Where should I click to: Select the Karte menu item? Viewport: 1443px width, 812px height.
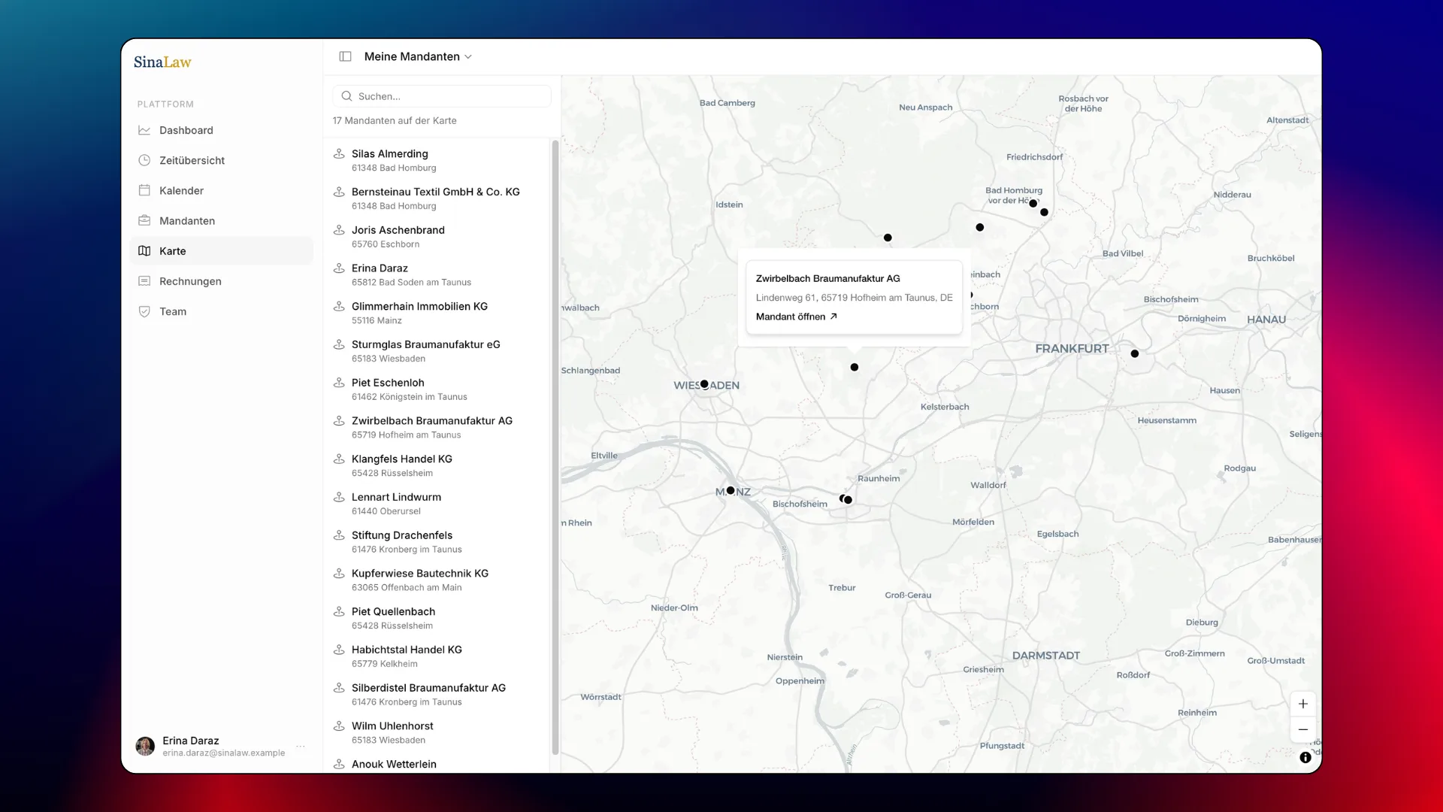[x=222, y=251]
